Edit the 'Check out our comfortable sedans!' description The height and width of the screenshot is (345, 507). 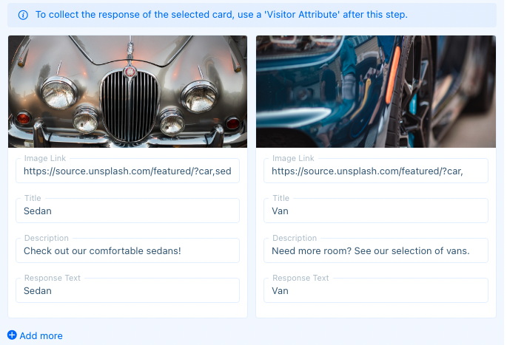[128, 250]
